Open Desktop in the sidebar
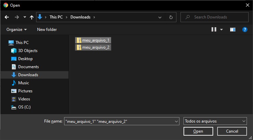 pyautogui.click(x=26, y=59)
